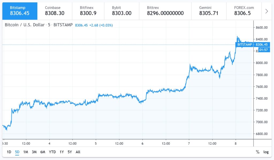Toggle the log scale option
The width and height of the screenshot is (274, 160).
click(x=266, y=152)
